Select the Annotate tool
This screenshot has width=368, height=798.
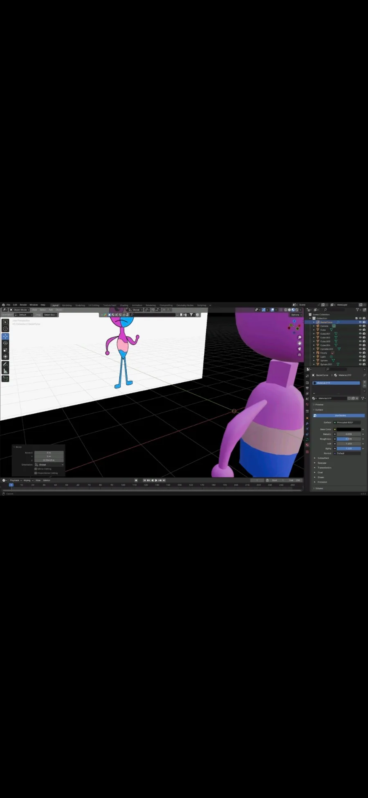point(5,364)
